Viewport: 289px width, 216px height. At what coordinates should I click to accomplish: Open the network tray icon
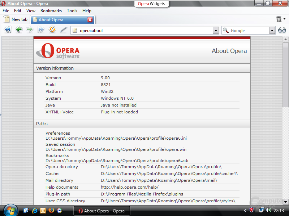[262, 210]
